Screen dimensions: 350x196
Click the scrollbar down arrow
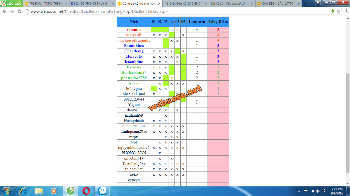348,184
